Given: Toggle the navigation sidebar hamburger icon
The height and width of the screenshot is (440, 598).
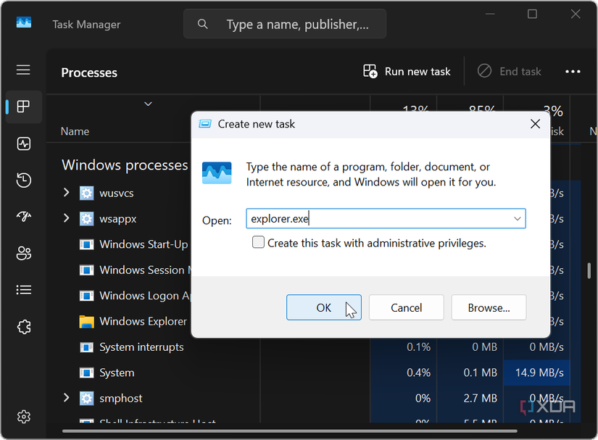Looking at the screenshot, I should (23, 70).
